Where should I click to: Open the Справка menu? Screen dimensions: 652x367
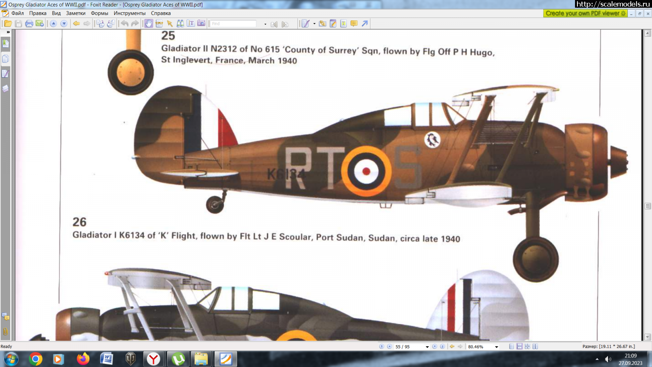coord(161,13)
